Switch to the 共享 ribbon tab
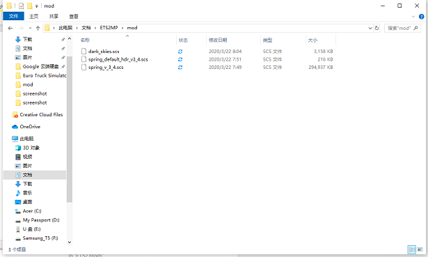The height and width of the screenshot is (257, 428). click(54, 17)
